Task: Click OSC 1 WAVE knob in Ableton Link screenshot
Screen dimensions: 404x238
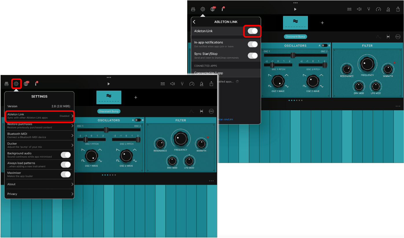Action: pos(278,82)
